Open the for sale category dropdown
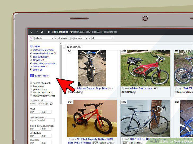 tap(81, 38)
